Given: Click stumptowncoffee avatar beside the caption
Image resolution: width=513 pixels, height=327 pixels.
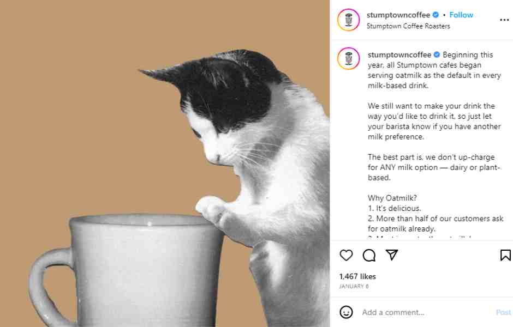Looking at the screenshot, I should tap(348, 58).
